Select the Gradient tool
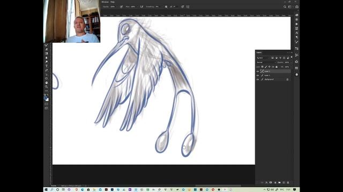 [x=47, y=53]
